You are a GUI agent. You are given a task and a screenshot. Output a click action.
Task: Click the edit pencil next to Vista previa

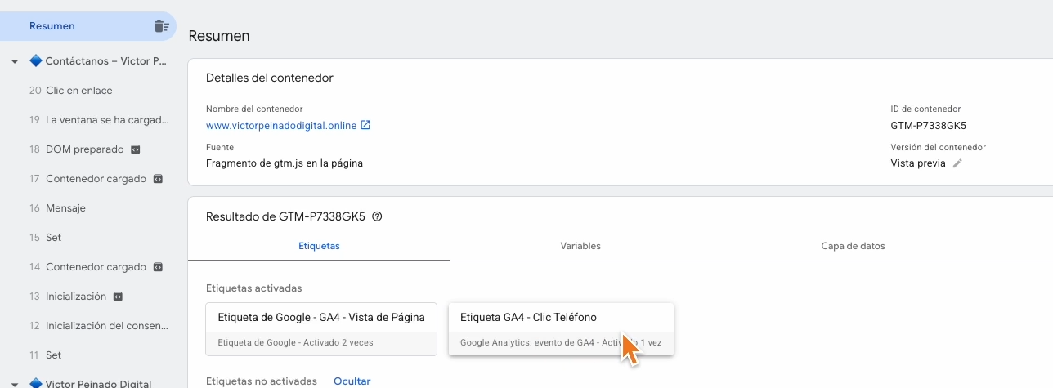tap(957, 163)
